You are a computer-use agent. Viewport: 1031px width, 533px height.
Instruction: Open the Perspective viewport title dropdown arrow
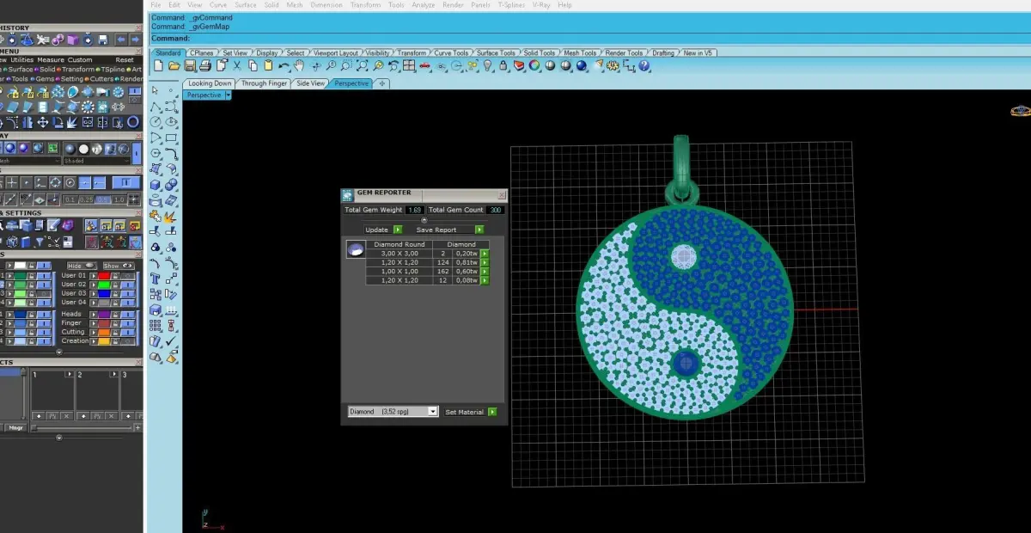pos(228,95)
